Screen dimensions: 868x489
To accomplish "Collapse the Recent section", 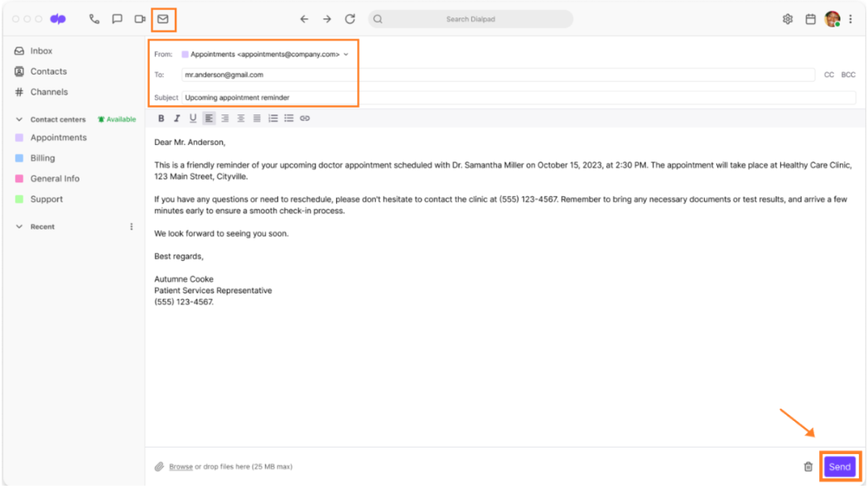I will [19, 226].
